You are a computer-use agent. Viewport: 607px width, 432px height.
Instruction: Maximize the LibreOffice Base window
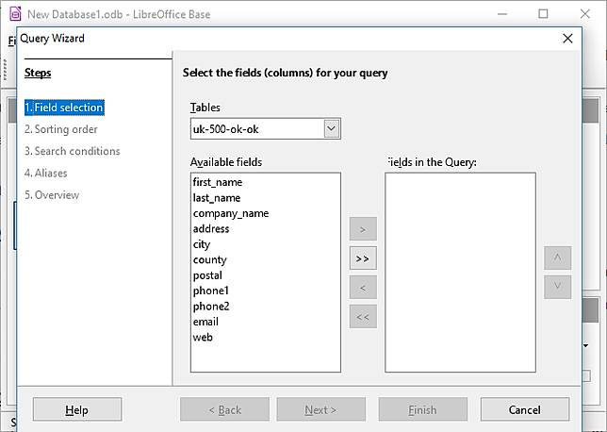(543, 14)
